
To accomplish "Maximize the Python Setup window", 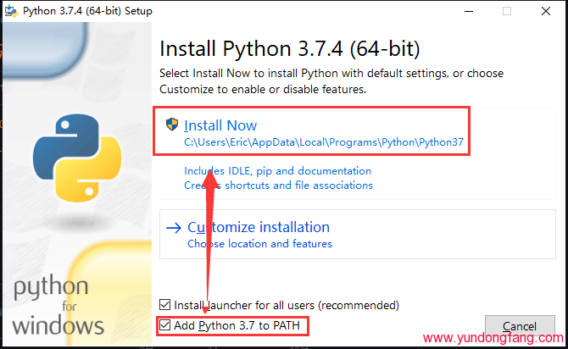I will click(507, 11).
